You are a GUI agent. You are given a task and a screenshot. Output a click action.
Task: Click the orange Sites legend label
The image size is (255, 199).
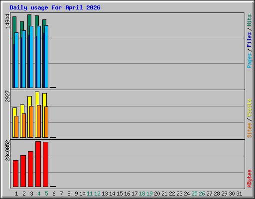pyautogui.click(x=249, y=130)
